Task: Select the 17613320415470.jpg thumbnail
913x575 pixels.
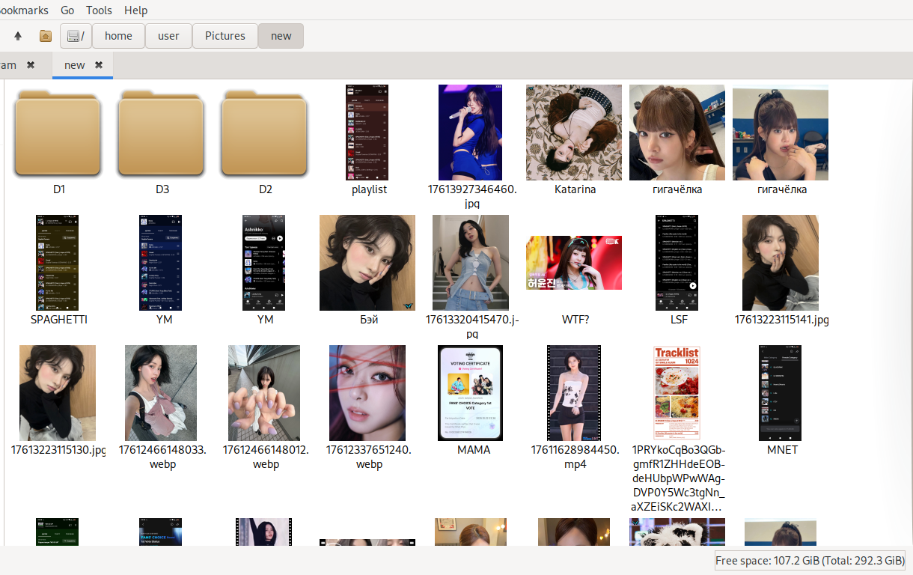Action: [471, 263]
